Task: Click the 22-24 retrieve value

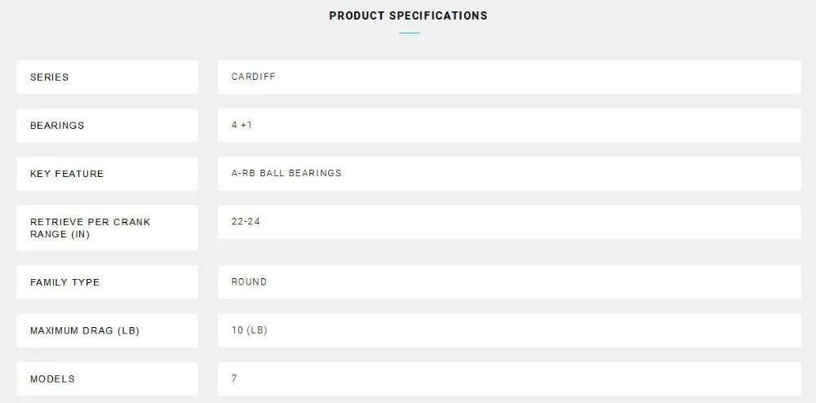Action: tap(246, 222)
